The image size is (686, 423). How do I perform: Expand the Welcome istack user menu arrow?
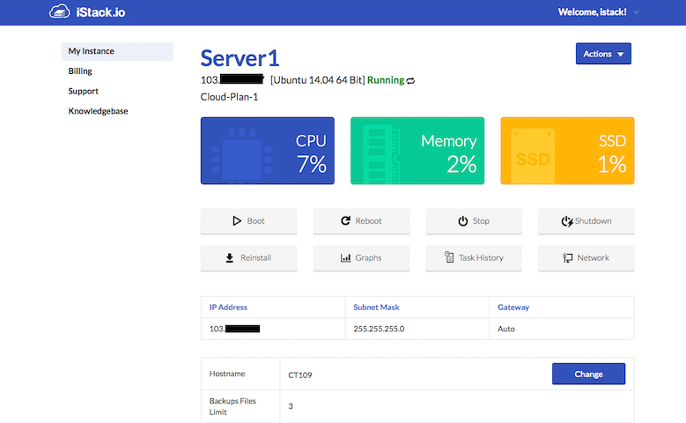tap(636, 12)
